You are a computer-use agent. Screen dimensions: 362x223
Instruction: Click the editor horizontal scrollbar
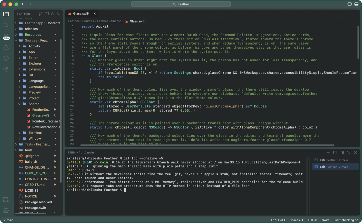point(207,145)
